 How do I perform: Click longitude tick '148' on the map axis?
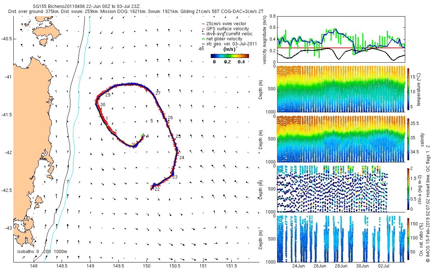click(x=34, y=266)
